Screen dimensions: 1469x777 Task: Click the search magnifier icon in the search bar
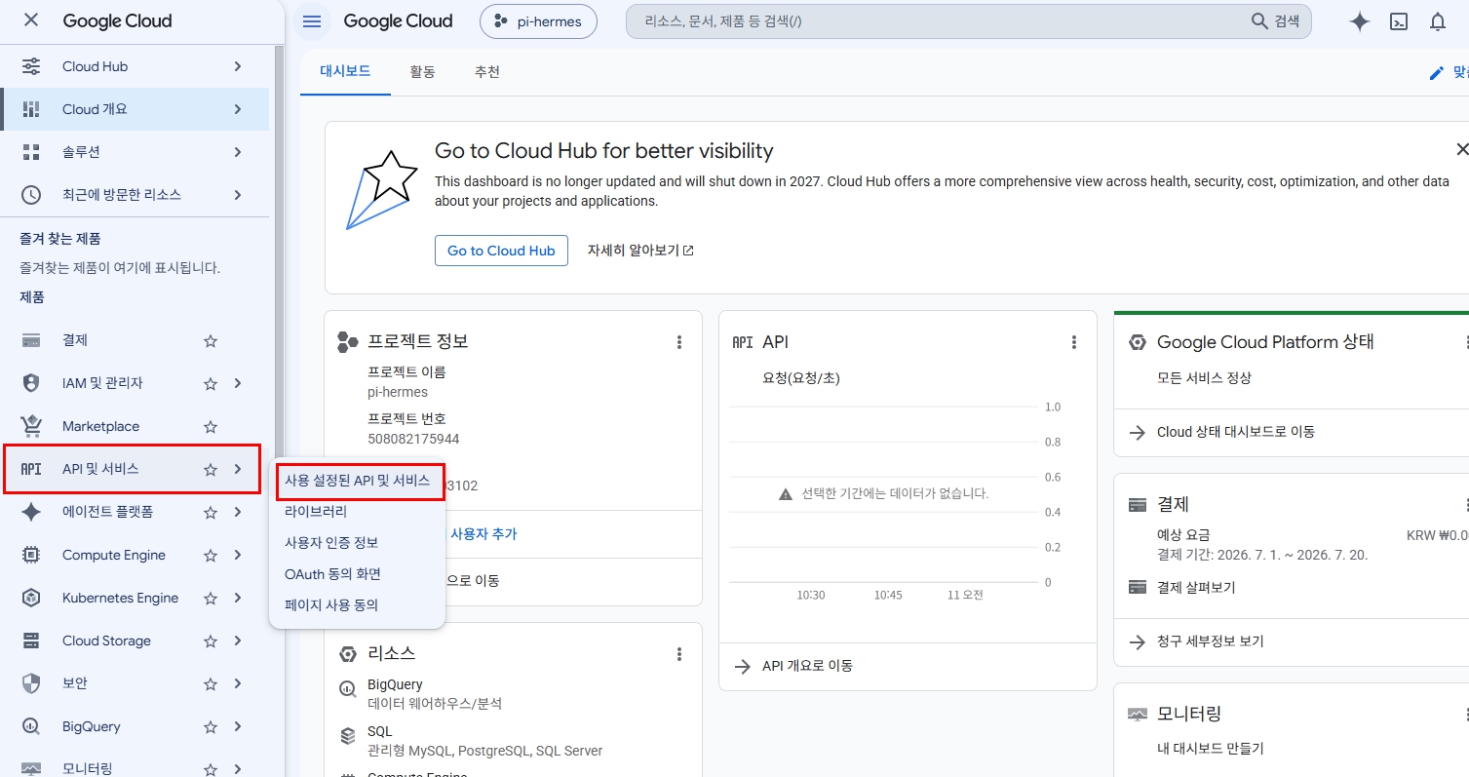coord(1259,20)
